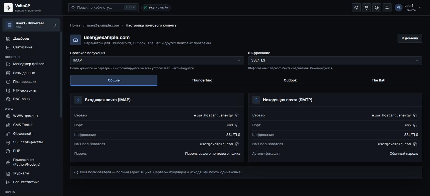The width and height of the screenshot is (430, 196).
Task: Open the language globe menu
Action: point(366,8)
